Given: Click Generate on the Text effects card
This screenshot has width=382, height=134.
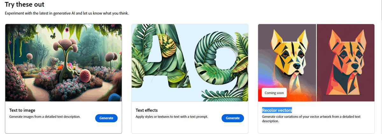Looking at the screenshot, I should click(x=233, y=118).
